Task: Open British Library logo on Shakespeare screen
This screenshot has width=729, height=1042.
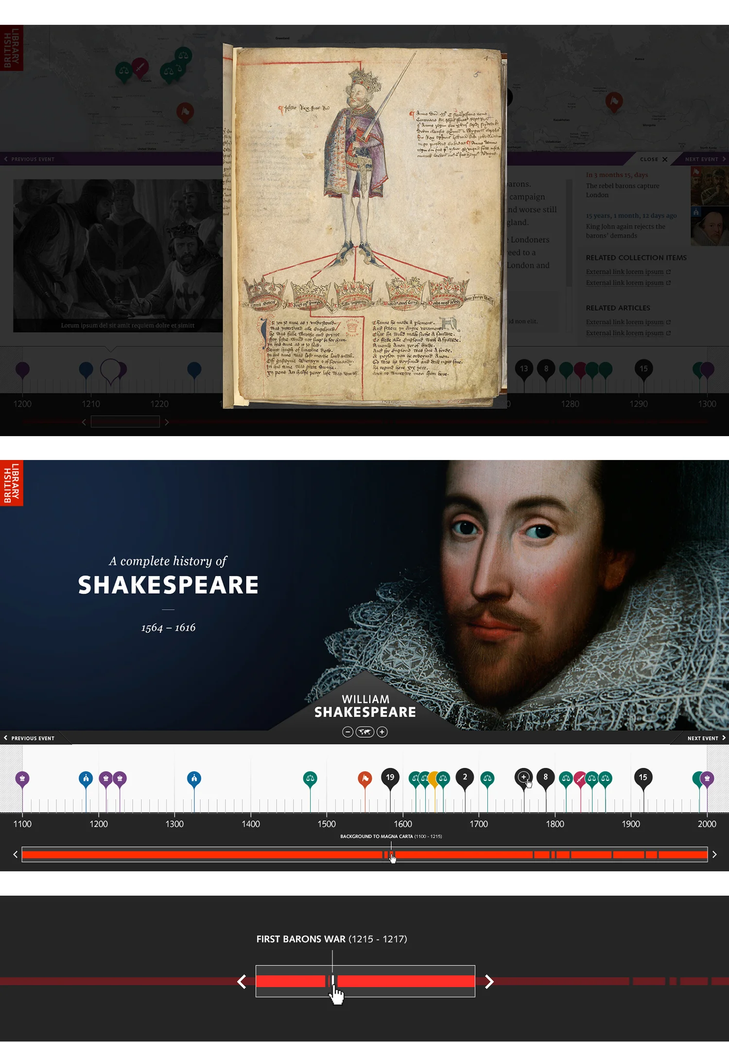Action: [12, 483]
